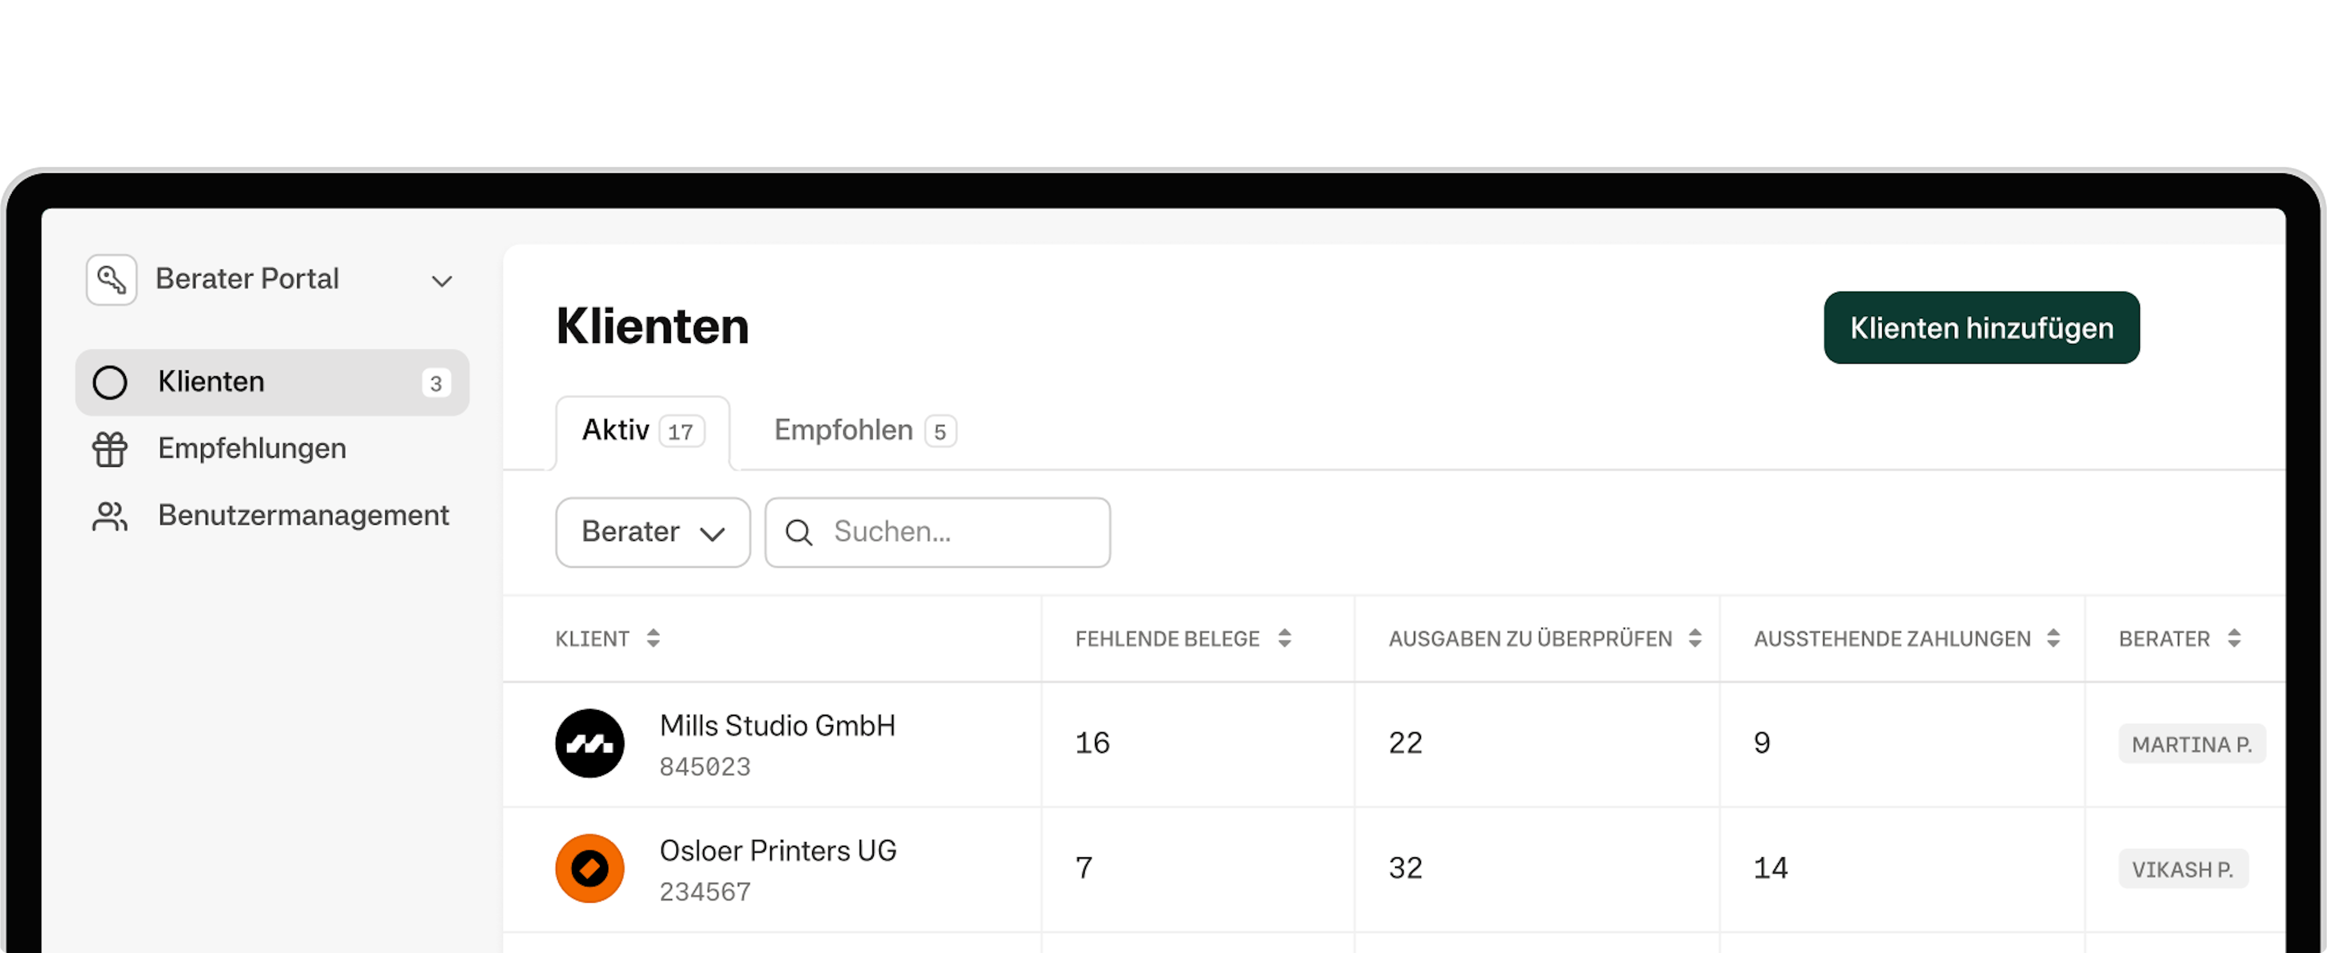This screenshot has height=953, width=2327.
Task: Sort by Ausstehende Zahlungen column arrows
Action: point(2053,639)
